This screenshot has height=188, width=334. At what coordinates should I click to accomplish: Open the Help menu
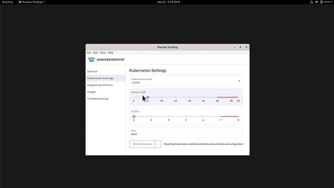point(111,52)
